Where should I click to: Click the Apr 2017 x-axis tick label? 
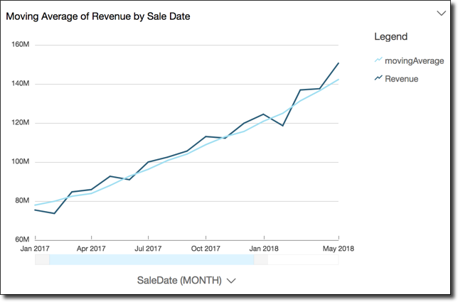[91, 249]
